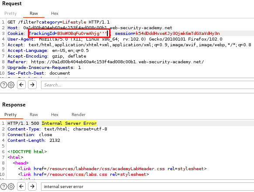Switch Request view to Hex tab
The image size is (254, 192).
coord(55,14)
